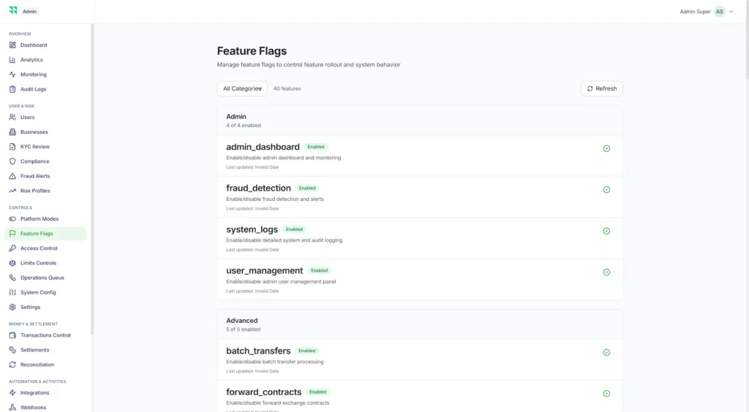This screenshot has height=412, width=749.
Task: Click the Limits Controls scale icon
Action: click(x=12, y=263)
